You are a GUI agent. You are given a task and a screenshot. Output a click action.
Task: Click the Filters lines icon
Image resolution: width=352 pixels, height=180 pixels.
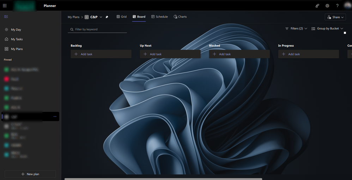point(287,28)
